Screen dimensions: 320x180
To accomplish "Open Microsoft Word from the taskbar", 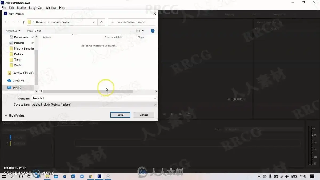I will (73, 177).
